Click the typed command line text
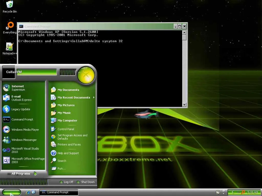262x196 pixels. click(x=106, y=41)
